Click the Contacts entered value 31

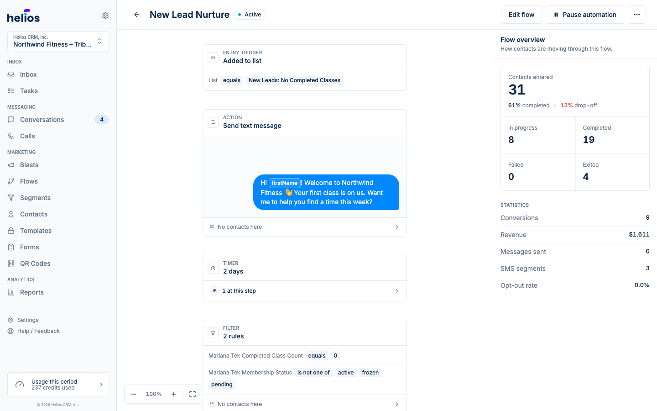click(x=517, y=90)
